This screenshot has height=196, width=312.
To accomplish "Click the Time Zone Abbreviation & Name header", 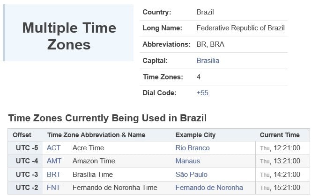I will (x=96, y=135).
